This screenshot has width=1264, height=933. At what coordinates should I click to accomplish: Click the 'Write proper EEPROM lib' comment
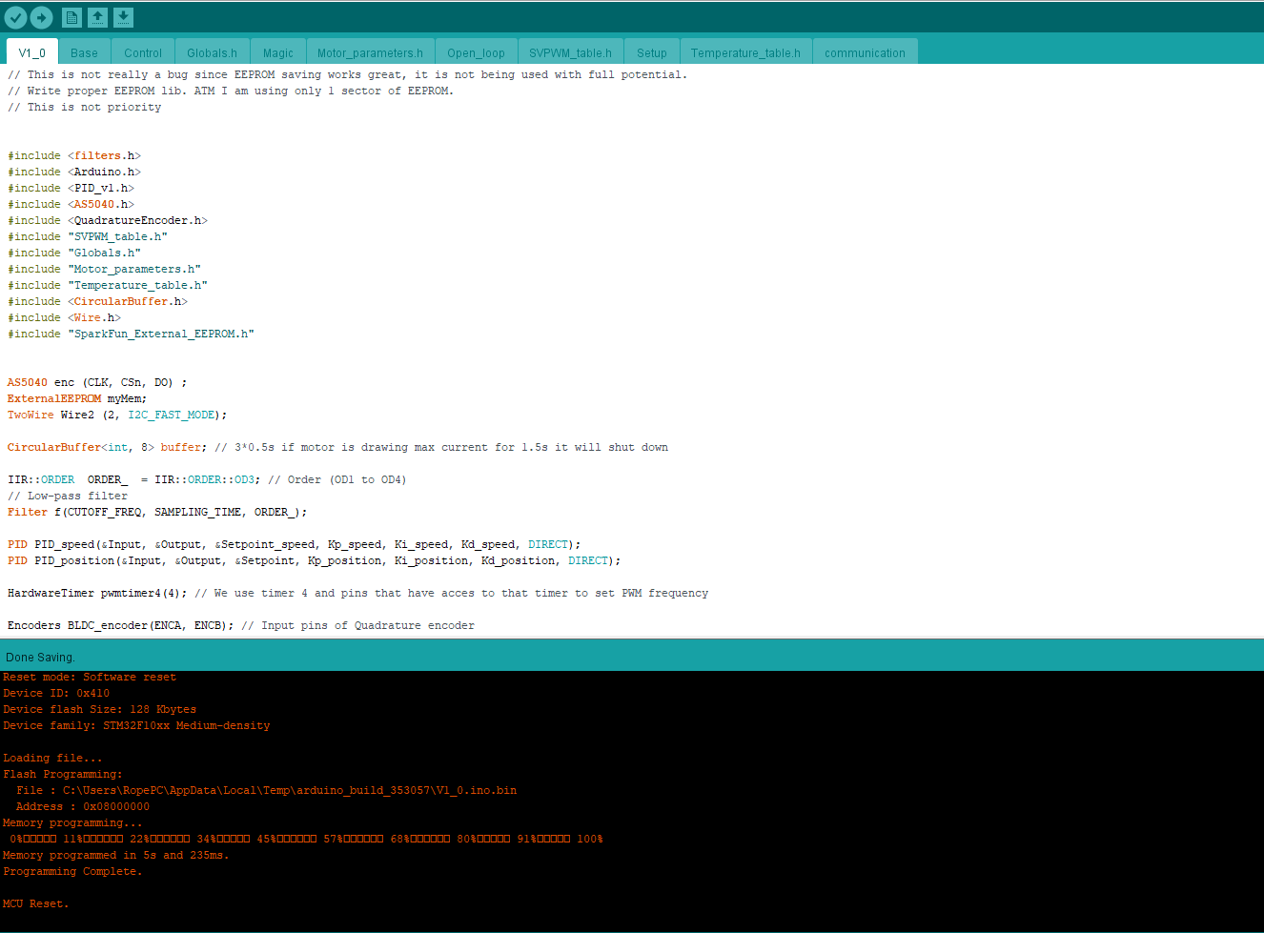pos(231,91)
